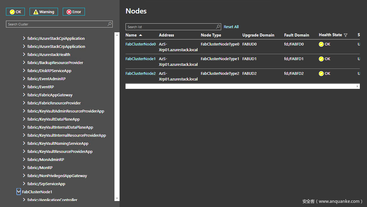This screenshot has width=367, height=207.
Task: Click the Search Cluster magnifier icon
Action: (x=110, y=24)
